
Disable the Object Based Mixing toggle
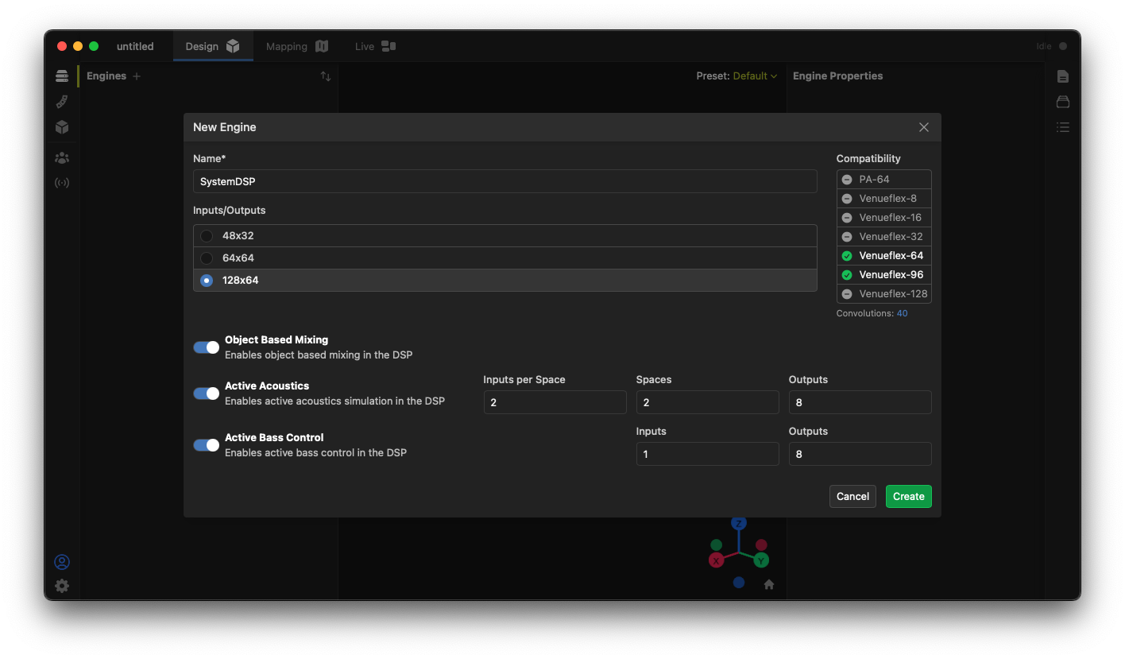207,347
